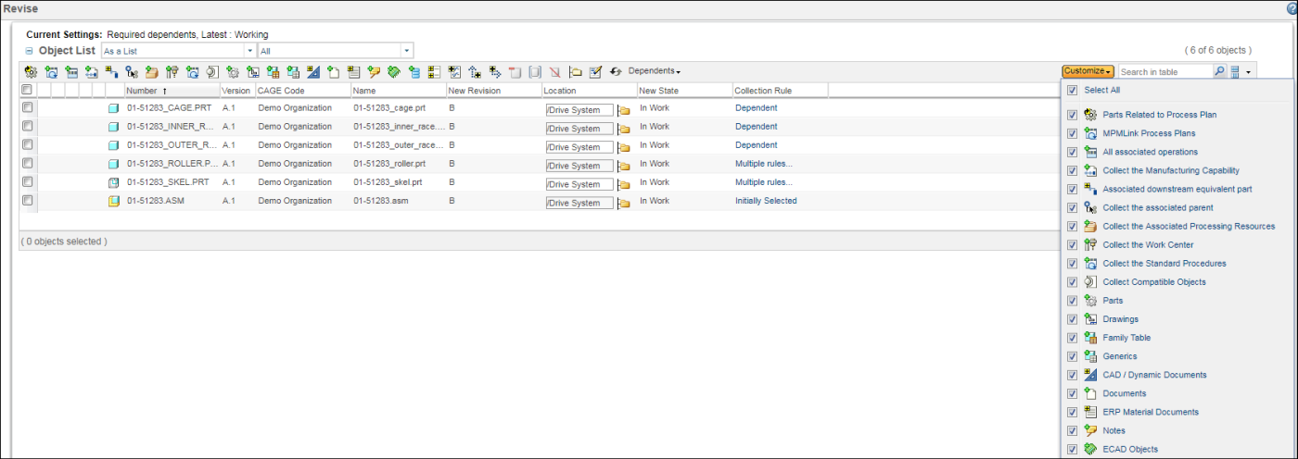
Task: Uncheck Parts Related to Process Plan in Customize list
Action: point(1073,115)
